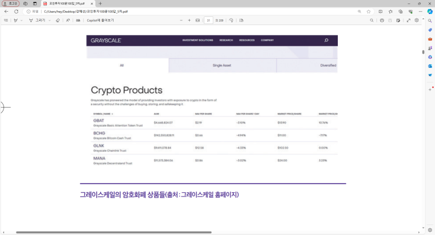Print the PDF document

click(x=382, y=20)
